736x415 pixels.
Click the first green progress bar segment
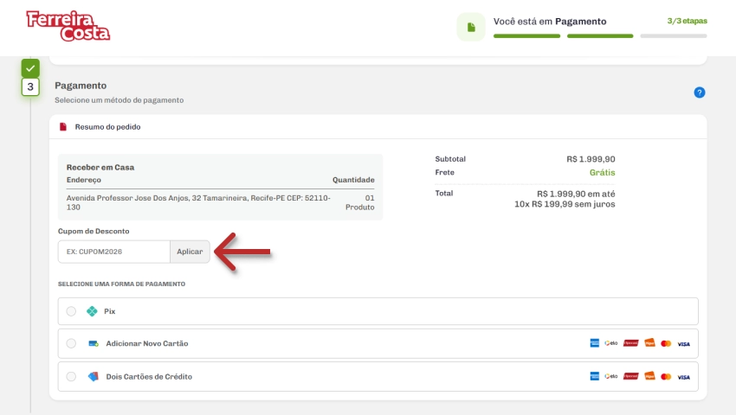(x=526, y=36)
